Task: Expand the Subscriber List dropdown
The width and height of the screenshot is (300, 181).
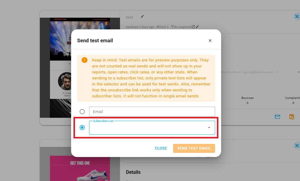Action: (x=209, y=128)
